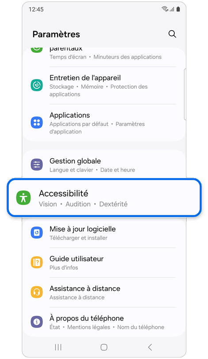This screenshot has height=359, width=208.
Task: Tap the recent apps navigation button
Action: click(58, 347)
